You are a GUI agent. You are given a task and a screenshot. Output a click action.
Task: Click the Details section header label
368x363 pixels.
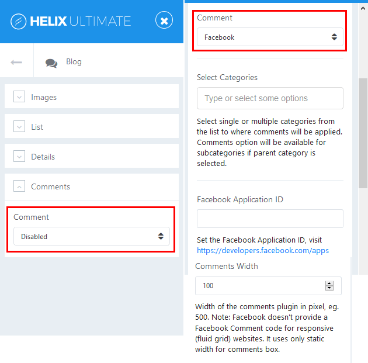(43, 157)
